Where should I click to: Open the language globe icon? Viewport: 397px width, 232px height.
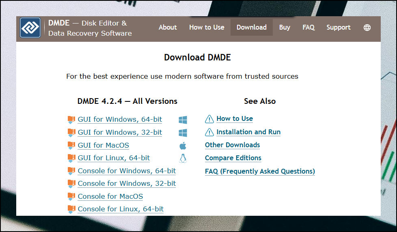(x=367, y=28)
